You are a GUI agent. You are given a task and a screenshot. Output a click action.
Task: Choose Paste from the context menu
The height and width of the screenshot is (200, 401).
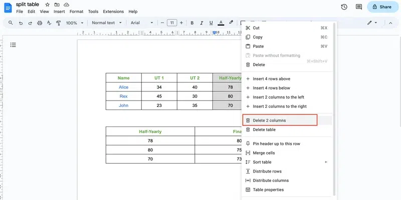tap(287, 46)
